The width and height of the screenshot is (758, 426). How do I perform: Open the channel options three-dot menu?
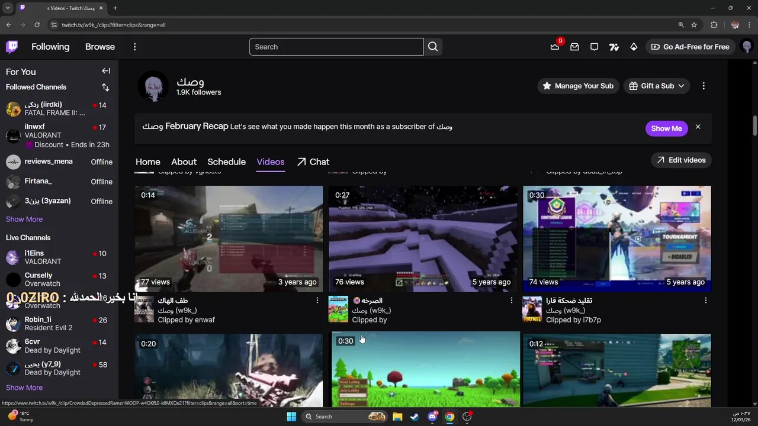704,86
